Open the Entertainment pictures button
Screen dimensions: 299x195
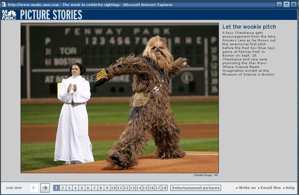196,188
